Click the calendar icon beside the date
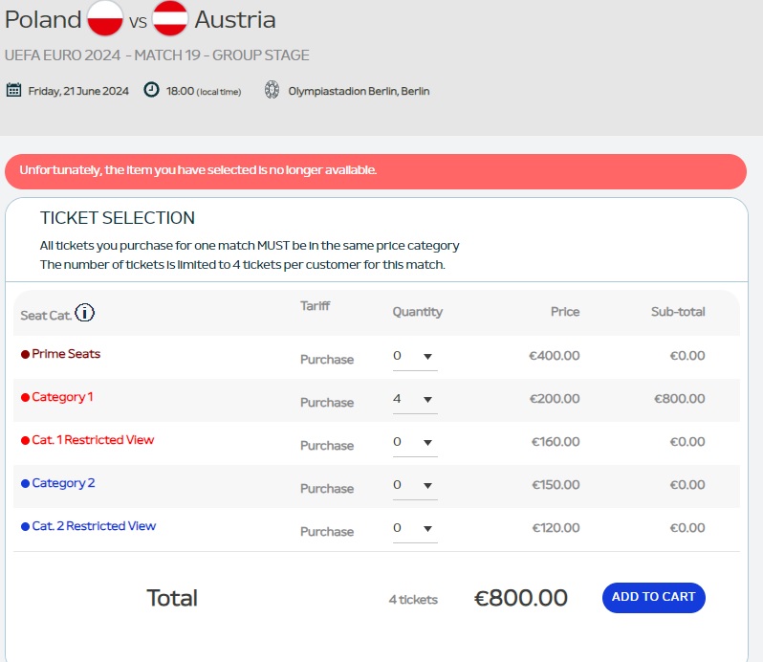The height and width of the screenshot is (662, 763). point(13,90)
